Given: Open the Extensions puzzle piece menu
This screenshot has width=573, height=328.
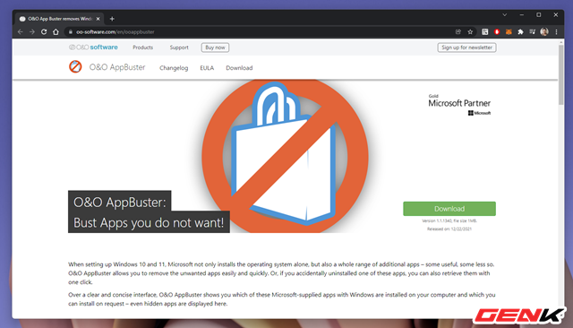Looking at the screenshot, I should tap(520, 31).
